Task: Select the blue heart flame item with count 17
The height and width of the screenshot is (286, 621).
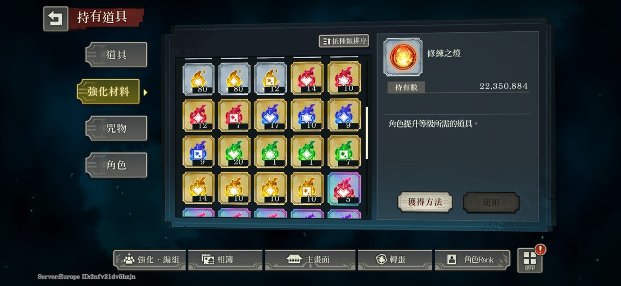Action: (x=271, y=115)
